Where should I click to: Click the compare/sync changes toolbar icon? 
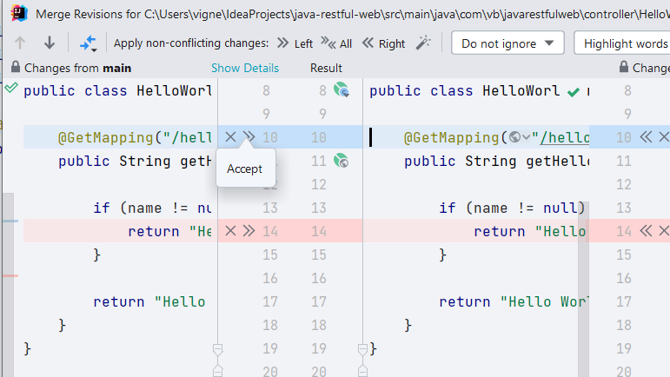[88, 43]
